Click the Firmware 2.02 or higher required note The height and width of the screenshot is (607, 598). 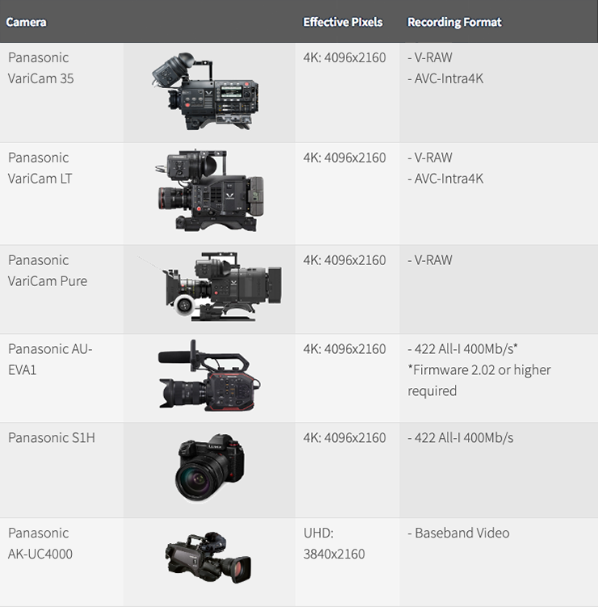pos(479,381)
